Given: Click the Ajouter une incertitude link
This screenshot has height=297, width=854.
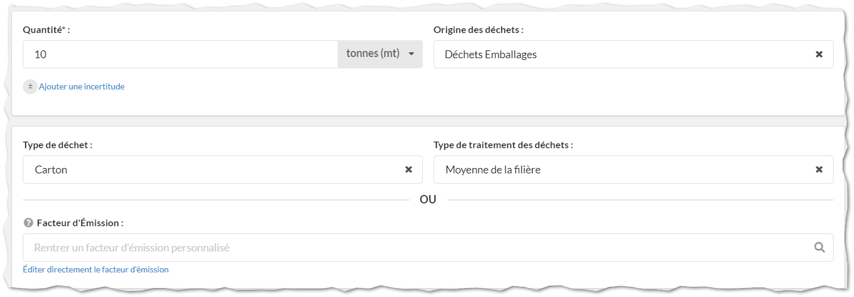Looking at the screenshot, I should (82, 86).
